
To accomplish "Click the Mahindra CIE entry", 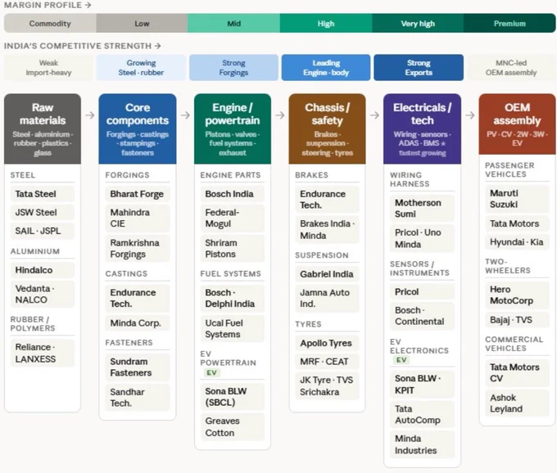I will (138, 218).
